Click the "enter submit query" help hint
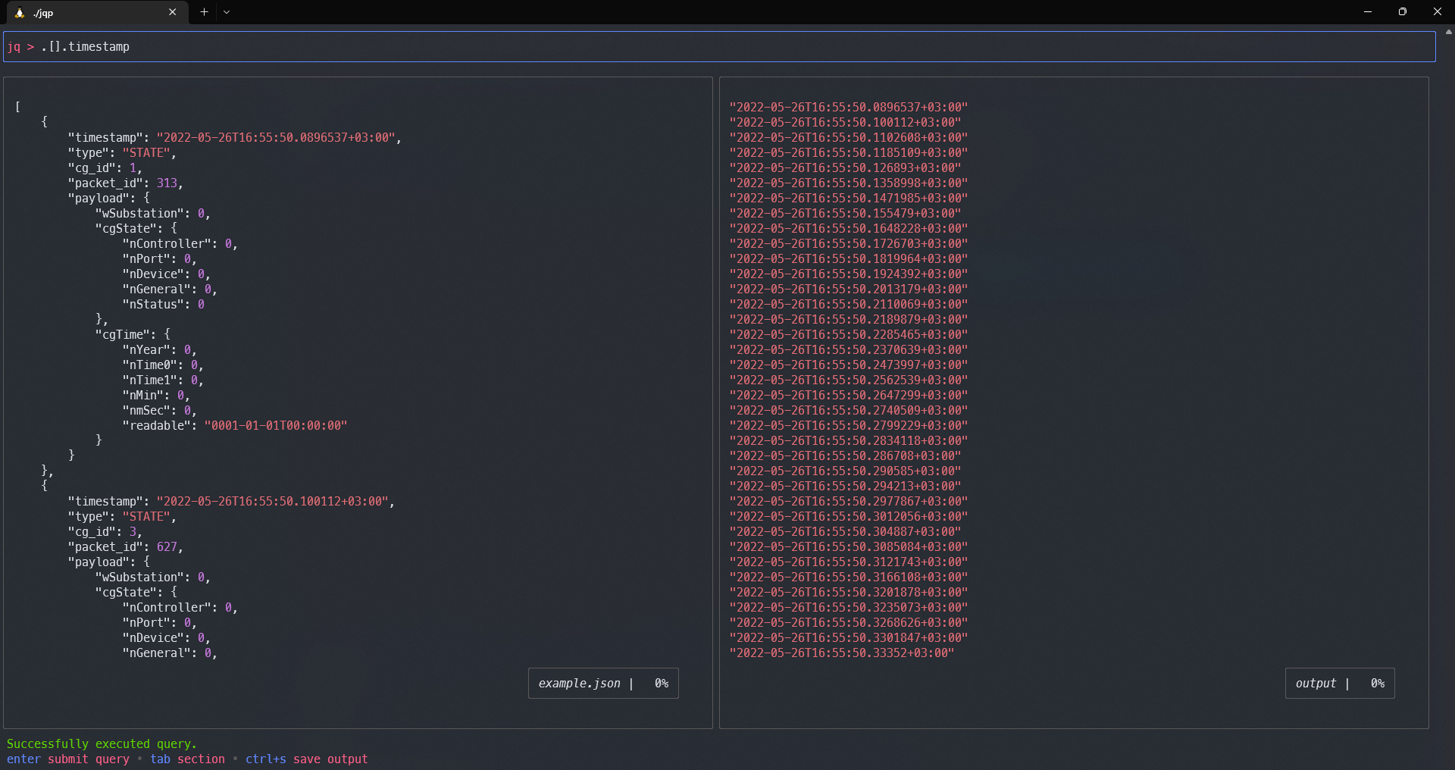This screenshot has height=770, width=1455. pos(68,759)
